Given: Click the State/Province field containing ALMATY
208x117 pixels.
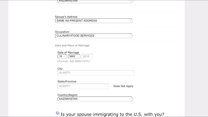Looking at the screenshot, I should (x=83, y=86).
